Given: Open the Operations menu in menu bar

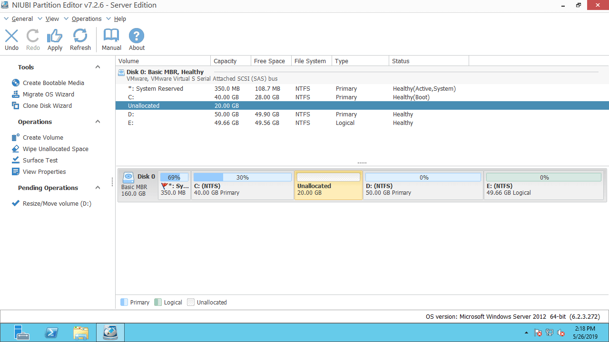Looking at the screenshot, I should 86,19.
